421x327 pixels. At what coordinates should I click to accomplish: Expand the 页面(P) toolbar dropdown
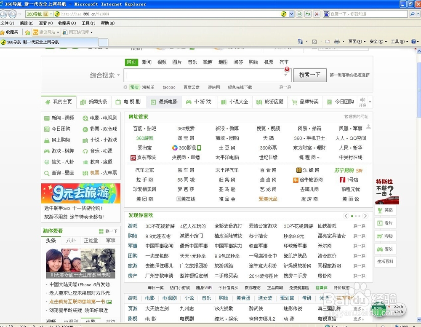pyautogui.click(x=357, y=41)
